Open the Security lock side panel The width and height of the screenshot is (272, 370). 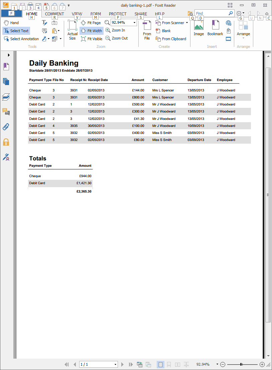[x=6, y=142]
